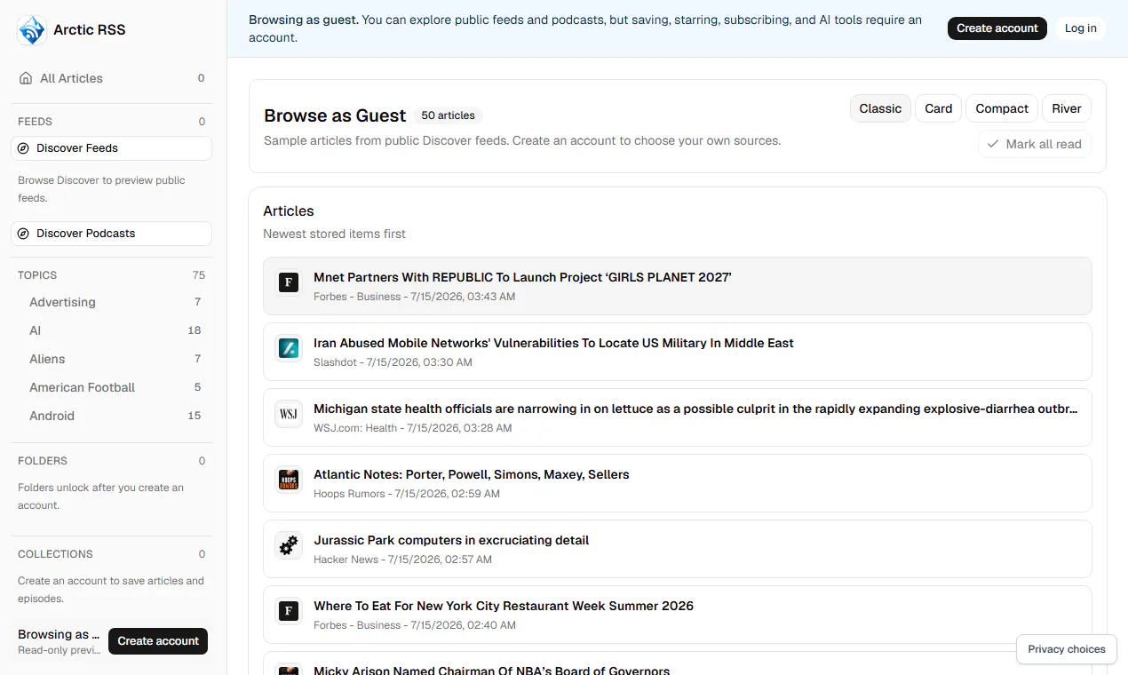Click the Slashdot icon on Iran article
This screenshot has width=1128, height=675.
coord(288,349)
